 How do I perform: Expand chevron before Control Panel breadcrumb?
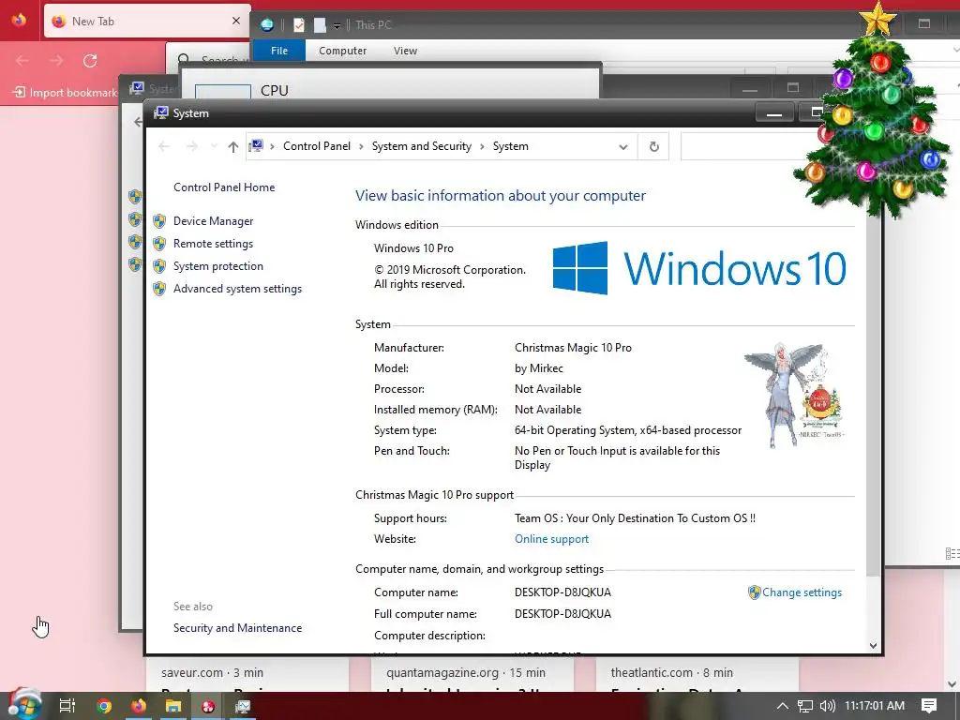pyautogui.click(x=272, y=146)
